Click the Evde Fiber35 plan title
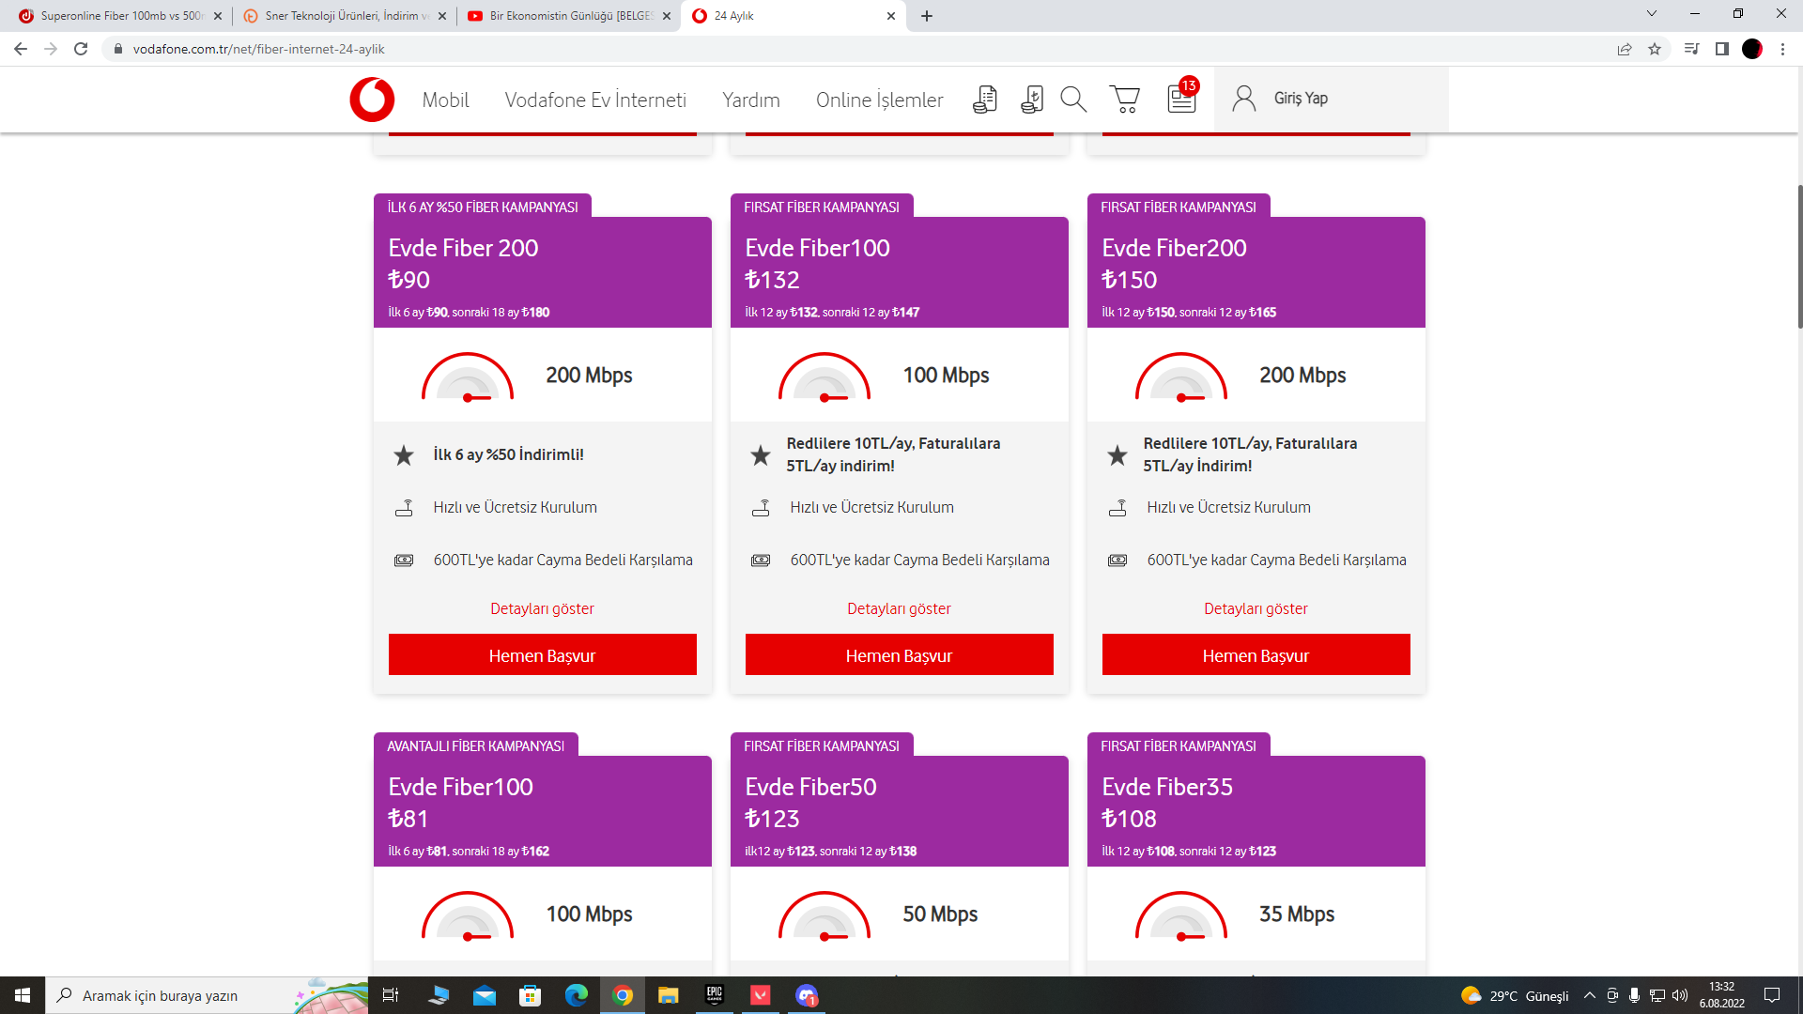Viewport: 1803px width, 1014px height. click(x=1167, y=787)
